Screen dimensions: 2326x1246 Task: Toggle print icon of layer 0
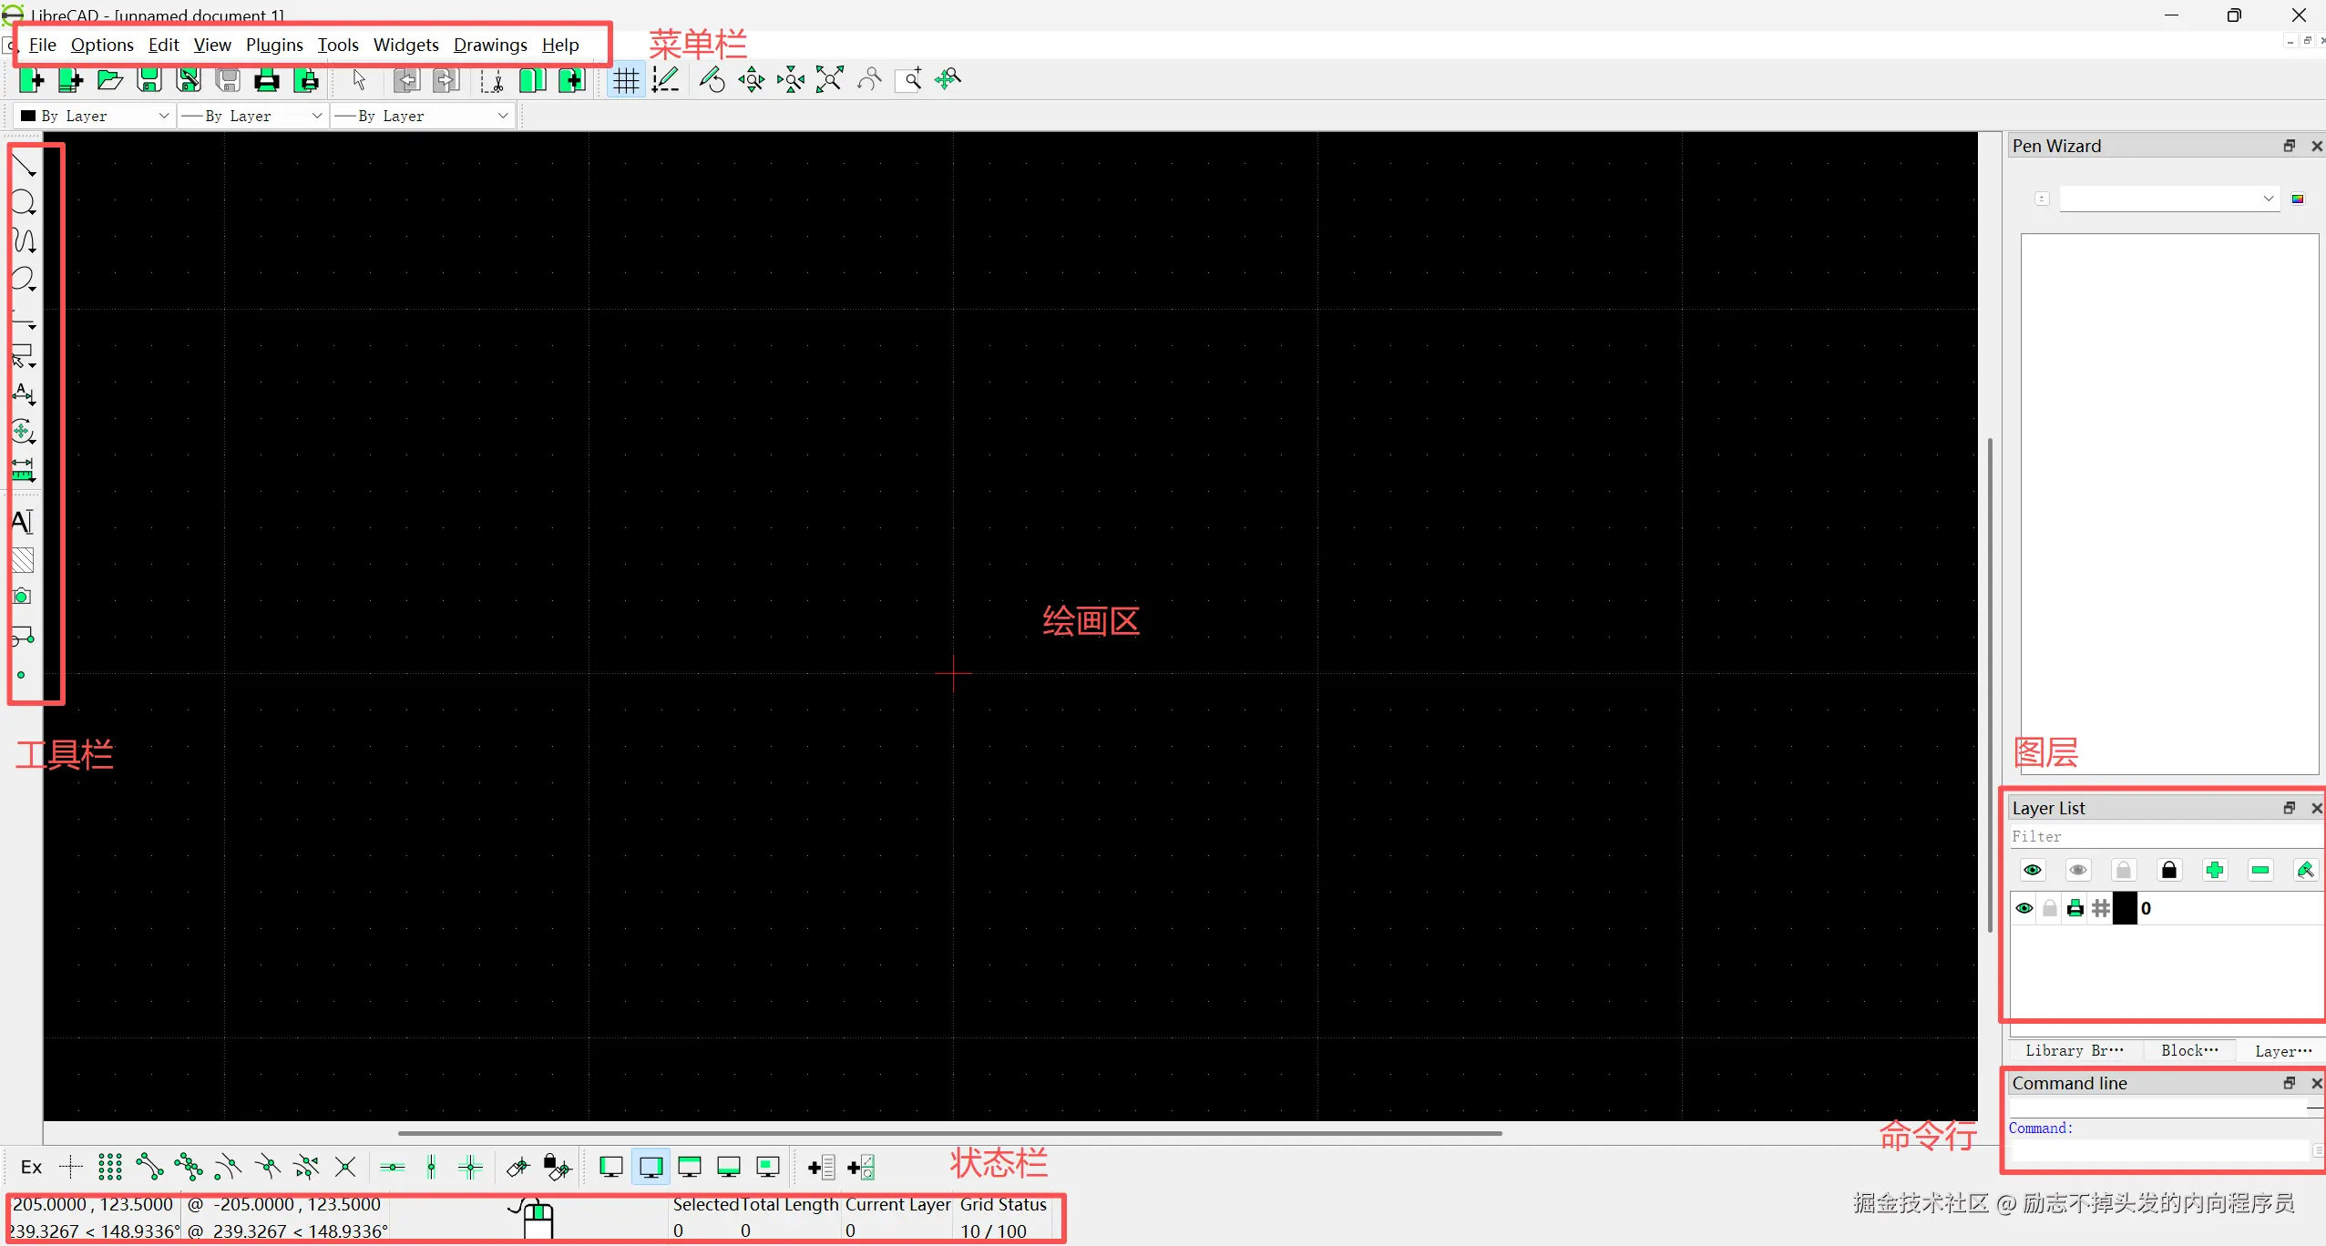tap(2075, 908)
